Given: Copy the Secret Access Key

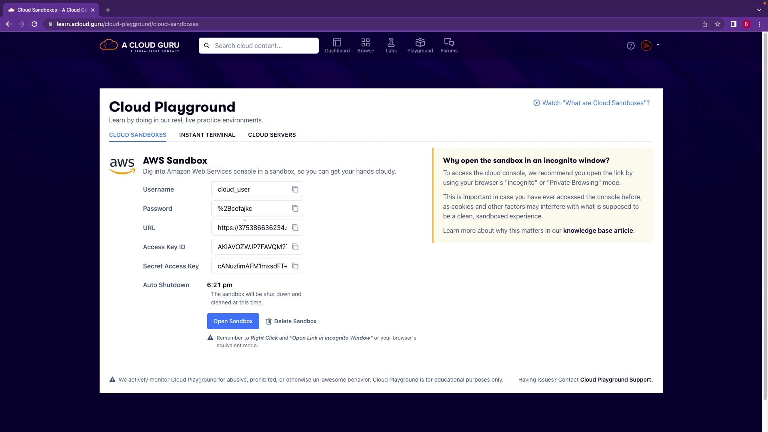Looking at the screenshot, I should [295, 266].
